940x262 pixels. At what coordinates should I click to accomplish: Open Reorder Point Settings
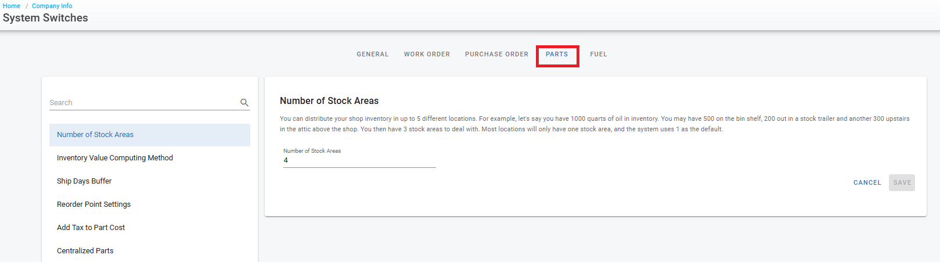click(93, 204)
